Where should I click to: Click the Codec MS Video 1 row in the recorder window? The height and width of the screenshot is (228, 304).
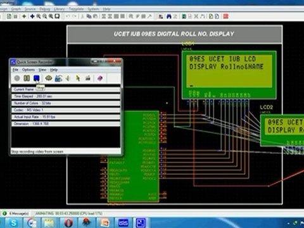point(66,110)
